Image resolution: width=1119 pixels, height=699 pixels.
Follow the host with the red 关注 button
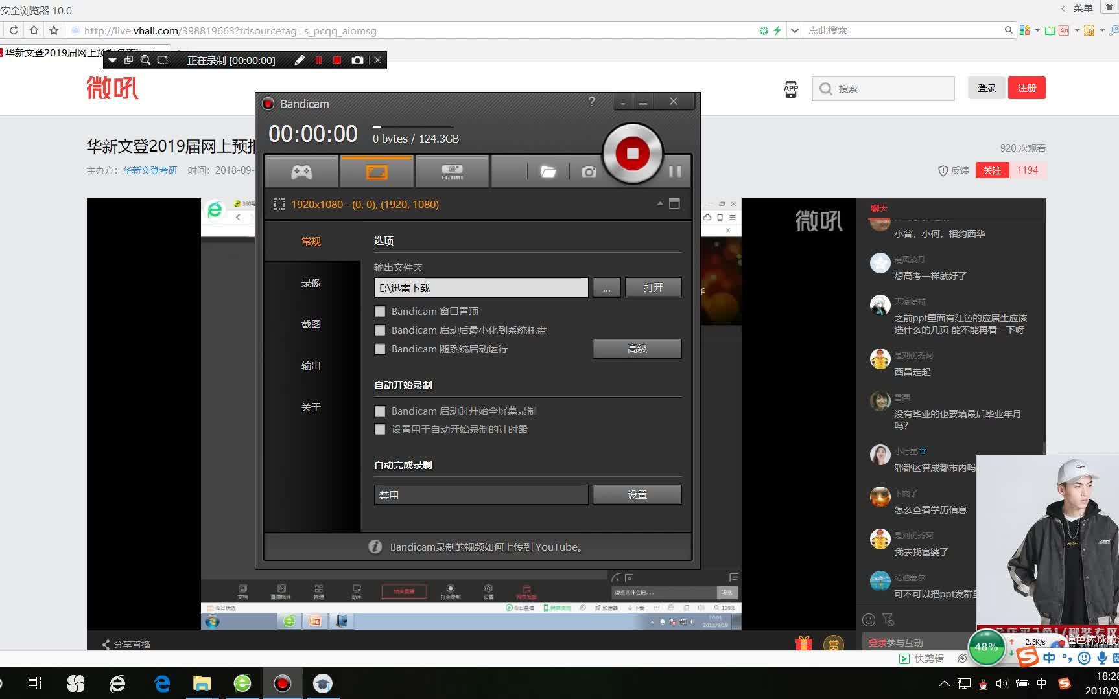pyautogui.click(x=992, y=170)
